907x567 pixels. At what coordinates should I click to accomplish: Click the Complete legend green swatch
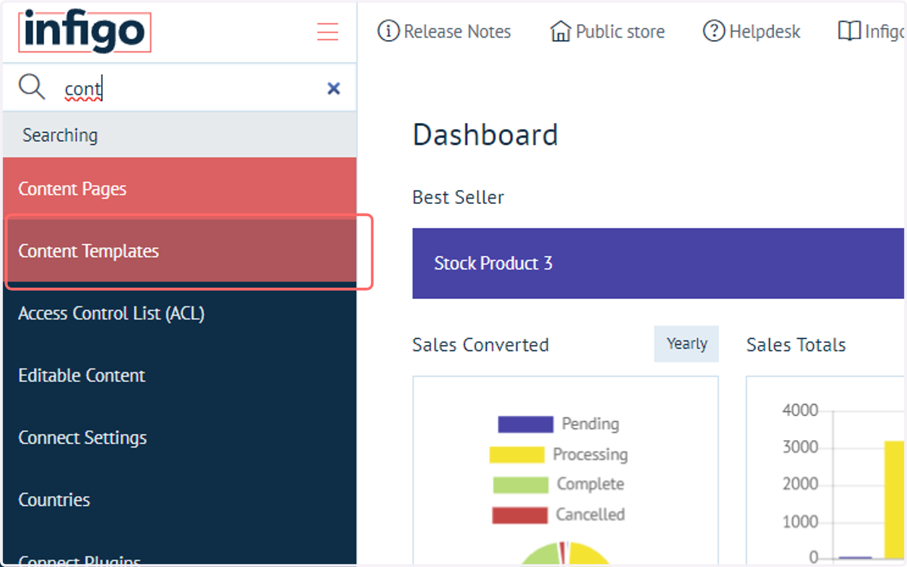coord(521,485)
